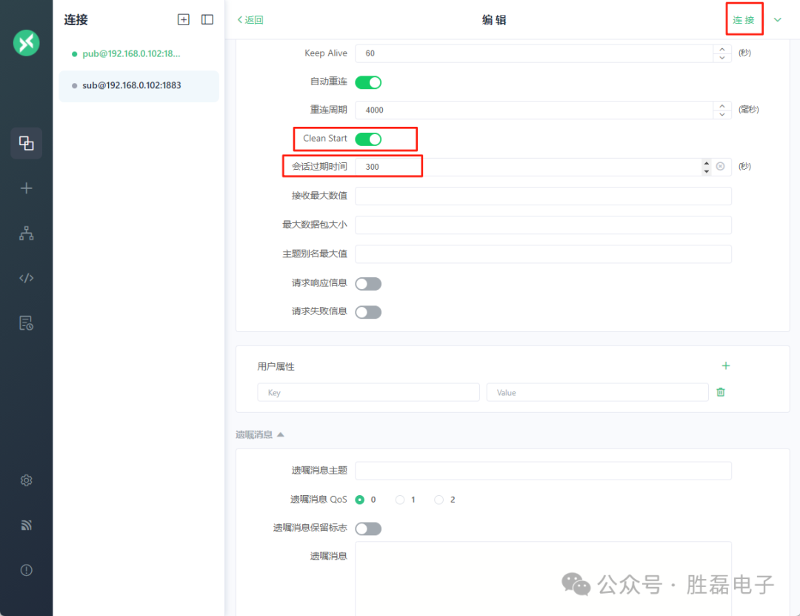Select will message QoS 2
This screenshot has height=616, width=800.
[439, 500]
